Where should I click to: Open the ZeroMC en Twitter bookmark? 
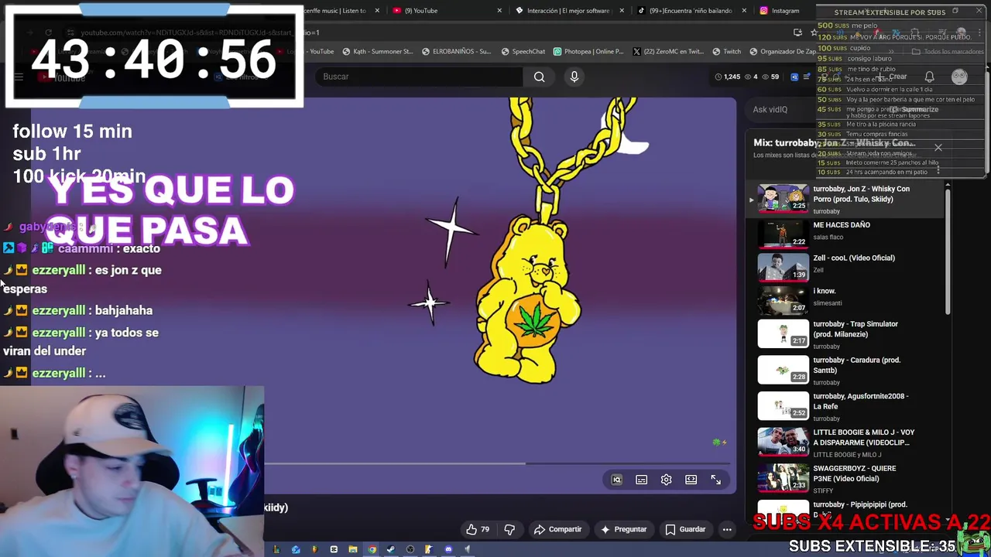[x=668, y=52]
